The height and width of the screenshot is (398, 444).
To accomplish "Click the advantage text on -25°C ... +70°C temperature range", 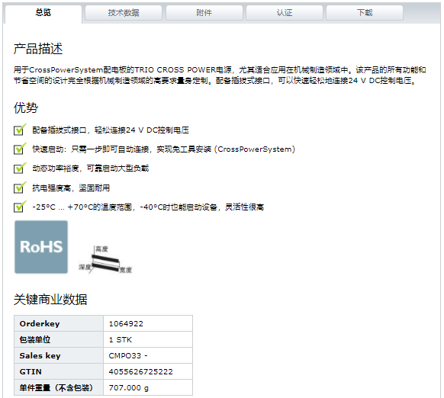I will [148, 207].
